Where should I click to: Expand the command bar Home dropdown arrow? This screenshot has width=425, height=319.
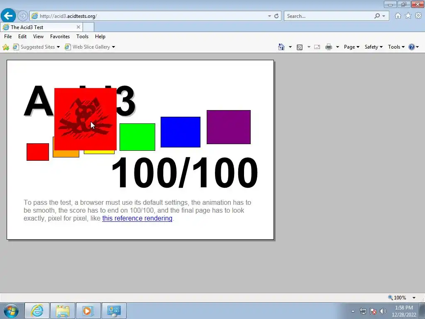tap(290, 47)
